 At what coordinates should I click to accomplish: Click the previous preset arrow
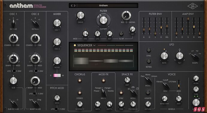(72, 6)
